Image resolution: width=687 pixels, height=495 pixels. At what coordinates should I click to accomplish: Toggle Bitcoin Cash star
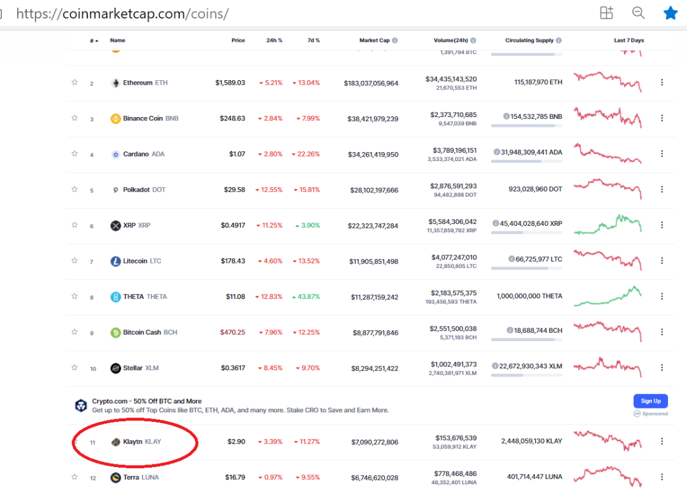74,331
